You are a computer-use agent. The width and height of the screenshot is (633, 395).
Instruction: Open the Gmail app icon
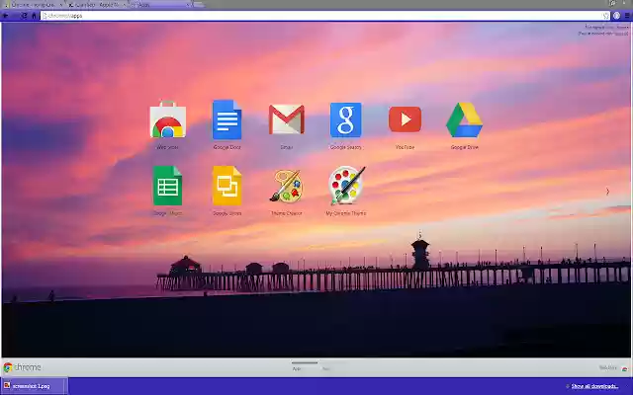click(286, 119)
